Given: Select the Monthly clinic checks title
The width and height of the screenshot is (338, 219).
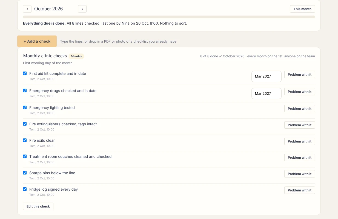Looking at the screenshot, I should (x=45, y=56).
